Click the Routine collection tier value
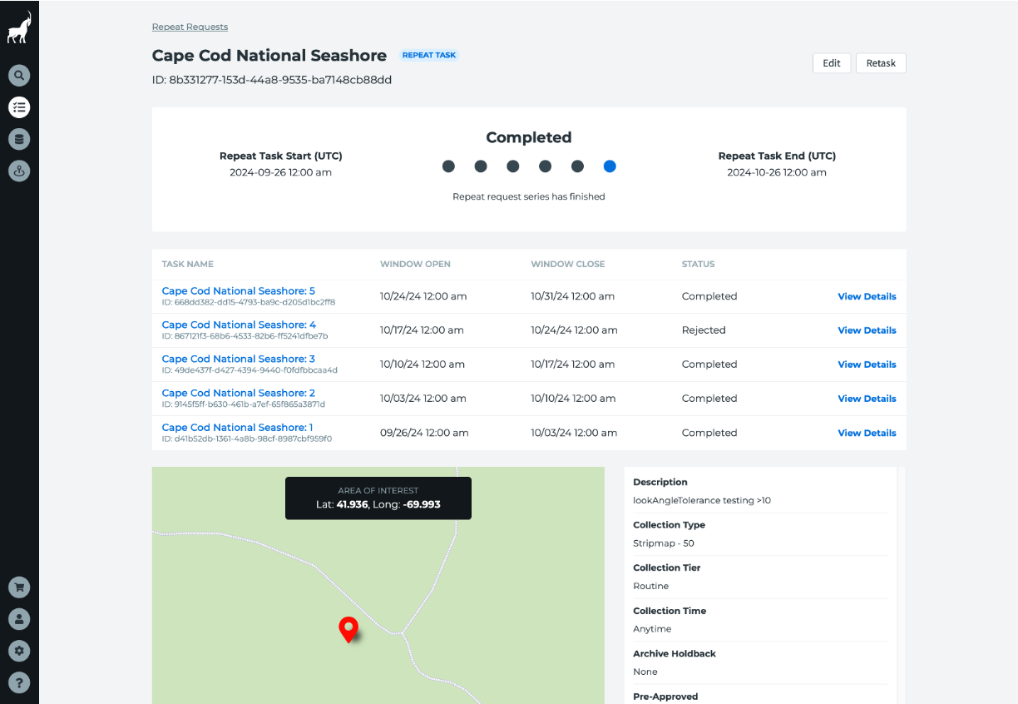Image resolution: width=1018 pixels, height=704 pixels. click(x=651, y=587)
